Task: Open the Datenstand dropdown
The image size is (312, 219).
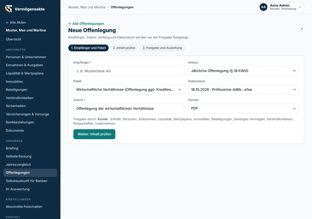Action: click(x=243, y=90)
